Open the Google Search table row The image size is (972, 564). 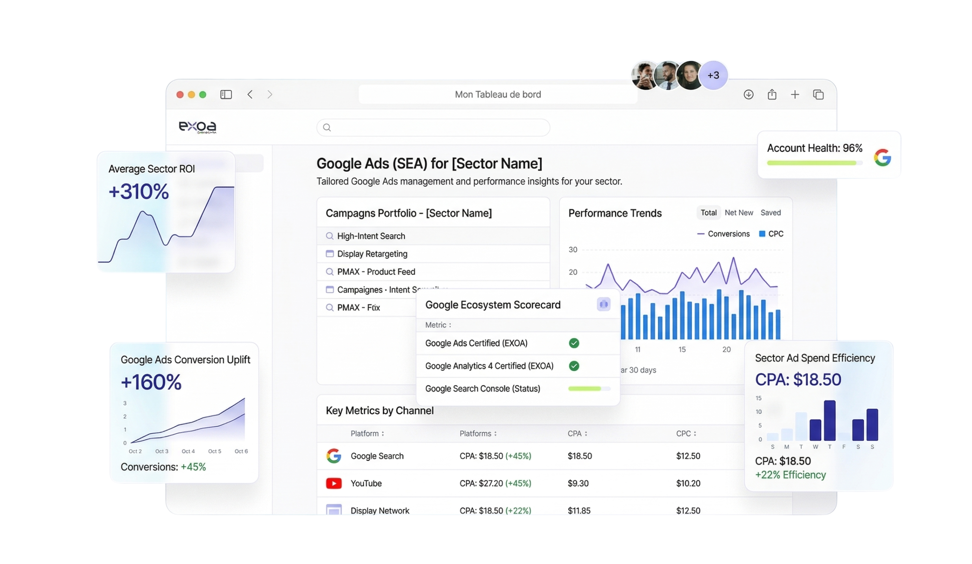(531, 456)
